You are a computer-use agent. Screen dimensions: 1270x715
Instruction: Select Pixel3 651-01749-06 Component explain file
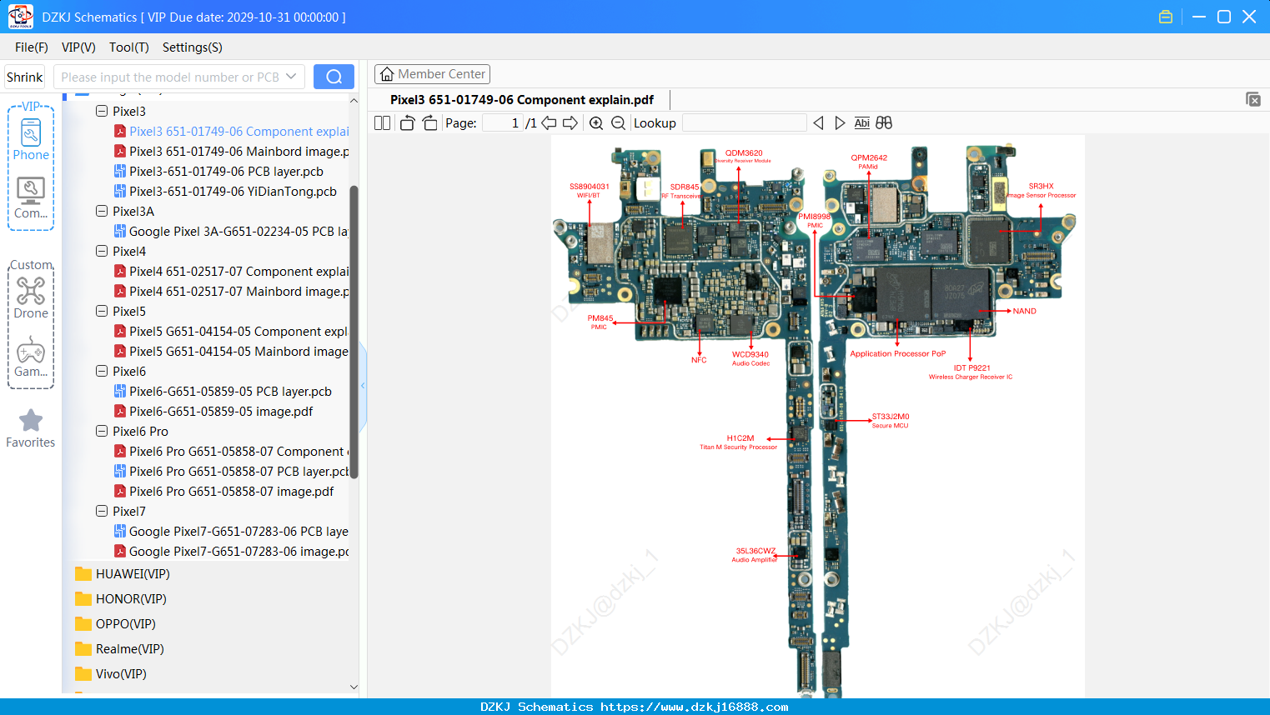click(231, 132)
